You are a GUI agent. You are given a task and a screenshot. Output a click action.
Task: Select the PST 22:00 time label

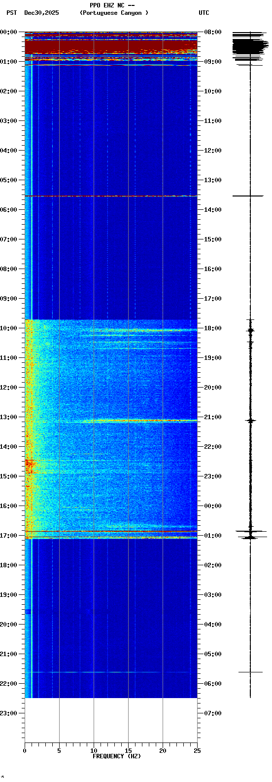8,684
